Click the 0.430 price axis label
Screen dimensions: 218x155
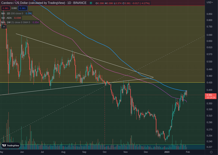[209, 83]
